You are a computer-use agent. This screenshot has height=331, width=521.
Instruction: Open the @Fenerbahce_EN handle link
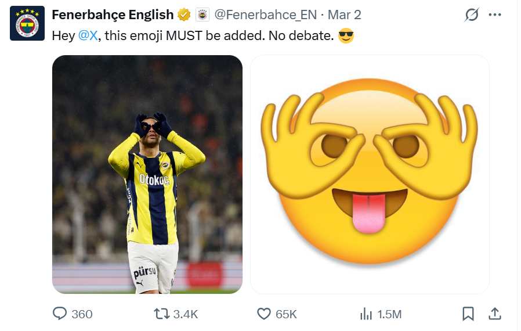pyautogui.click(x=265, y=15)
